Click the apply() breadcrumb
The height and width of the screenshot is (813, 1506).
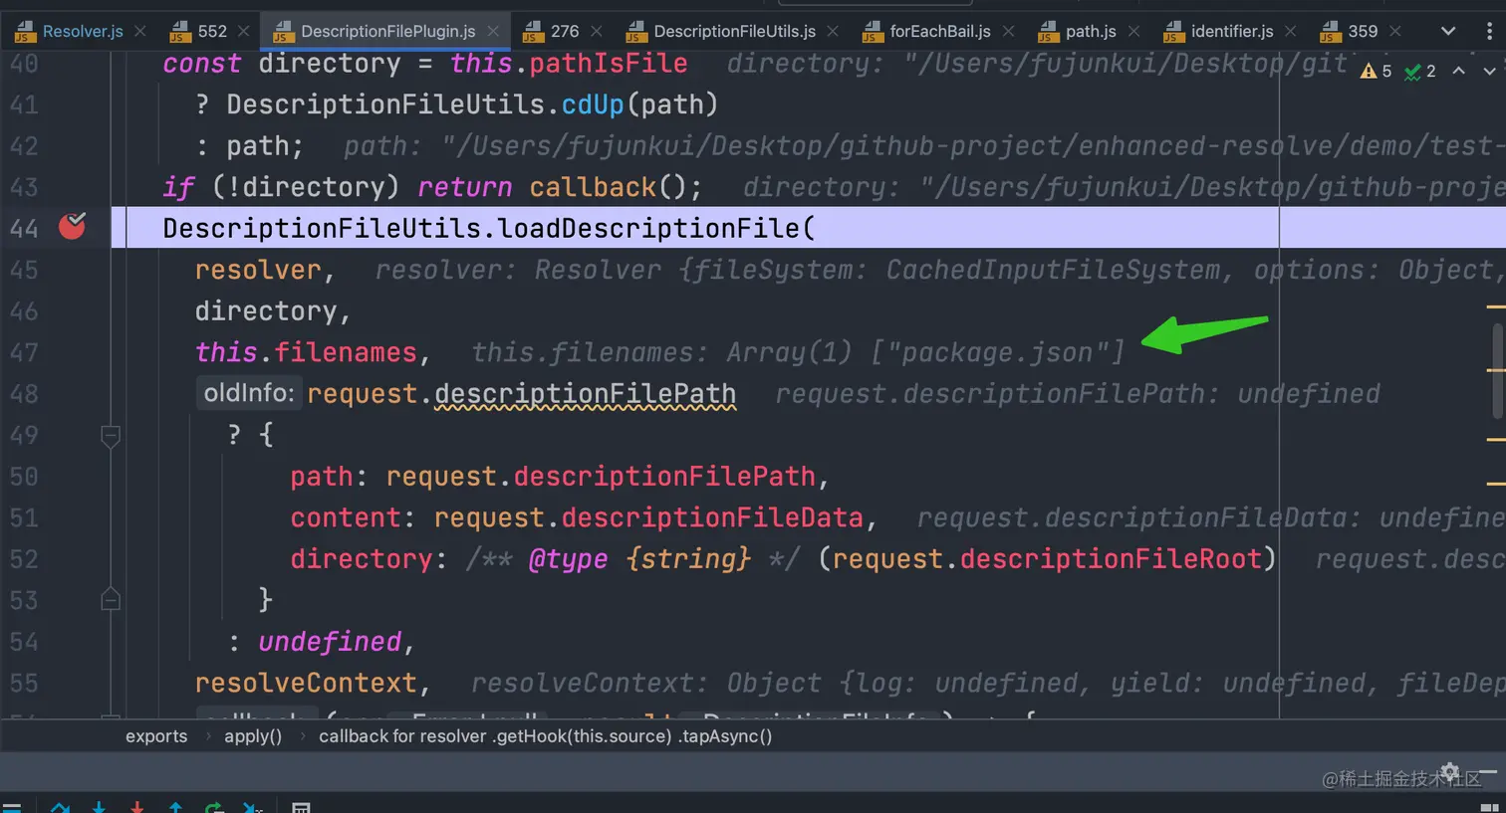[253, 736]
